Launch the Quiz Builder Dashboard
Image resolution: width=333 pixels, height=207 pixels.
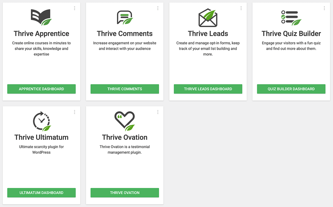[291, 89]
